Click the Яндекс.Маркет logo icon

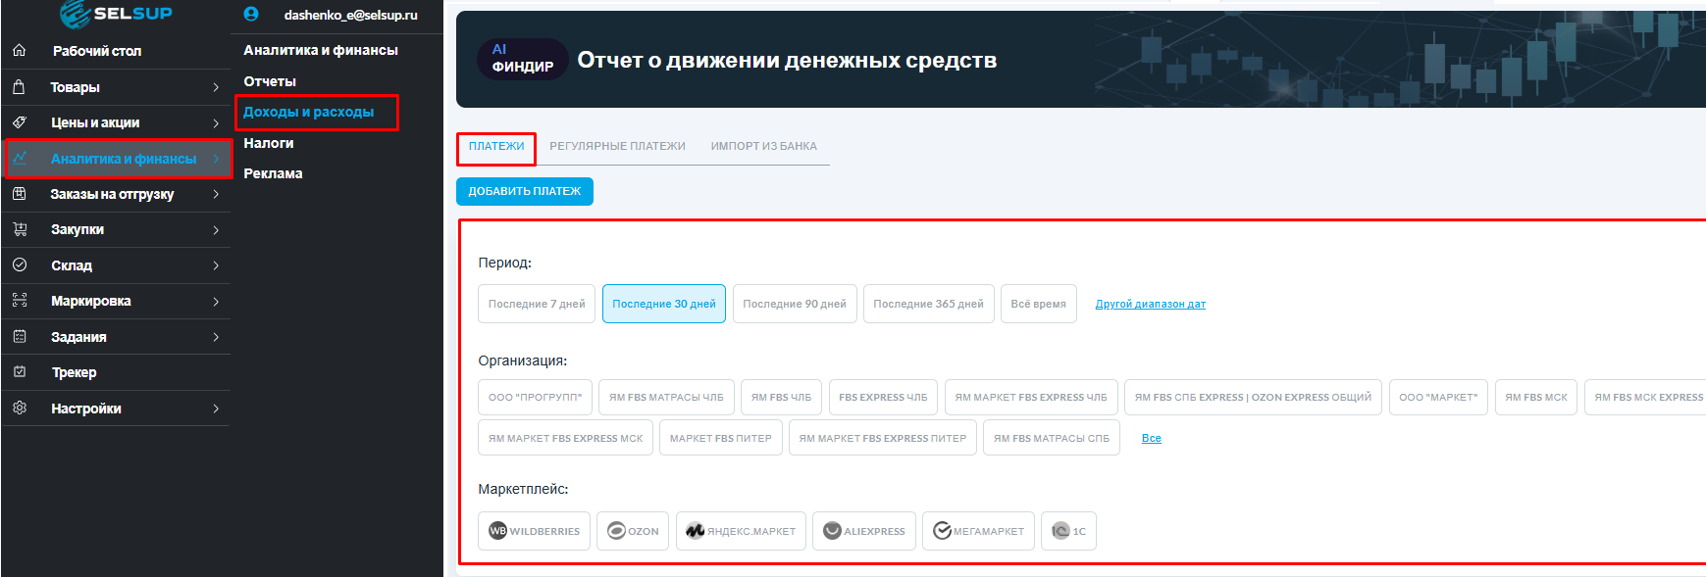click(x=696, y=531)
